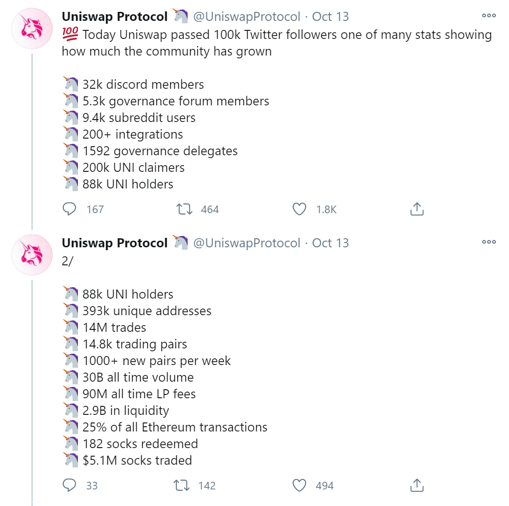Image resolution: width=509 pixels, height=506 pixels.
Task: Like the first tweet with 1.8K likes
Action: click(x=299, y=209)
